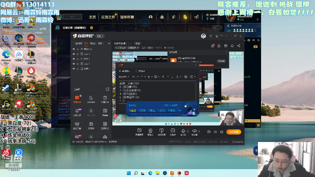The width and height of the screenshot is (315, 177).
Task: Toggle visibility of the fifth source row
Action: (74, 68)
